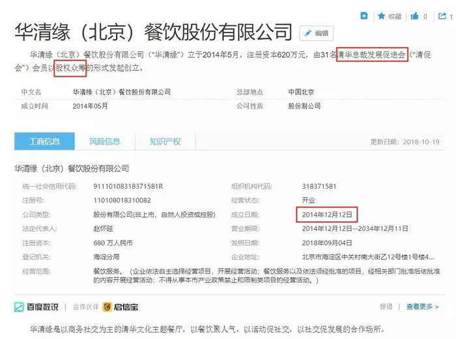Screen dimensions: 456x339
Task: Click the blue plus icon at top
Action: coord(364,16)
